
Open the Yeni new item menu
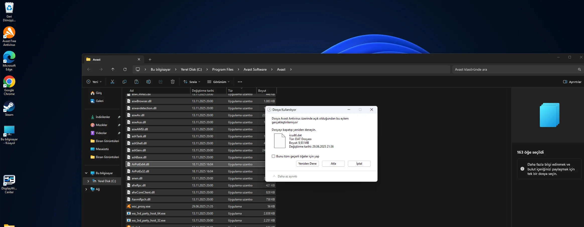click(94, 82)
